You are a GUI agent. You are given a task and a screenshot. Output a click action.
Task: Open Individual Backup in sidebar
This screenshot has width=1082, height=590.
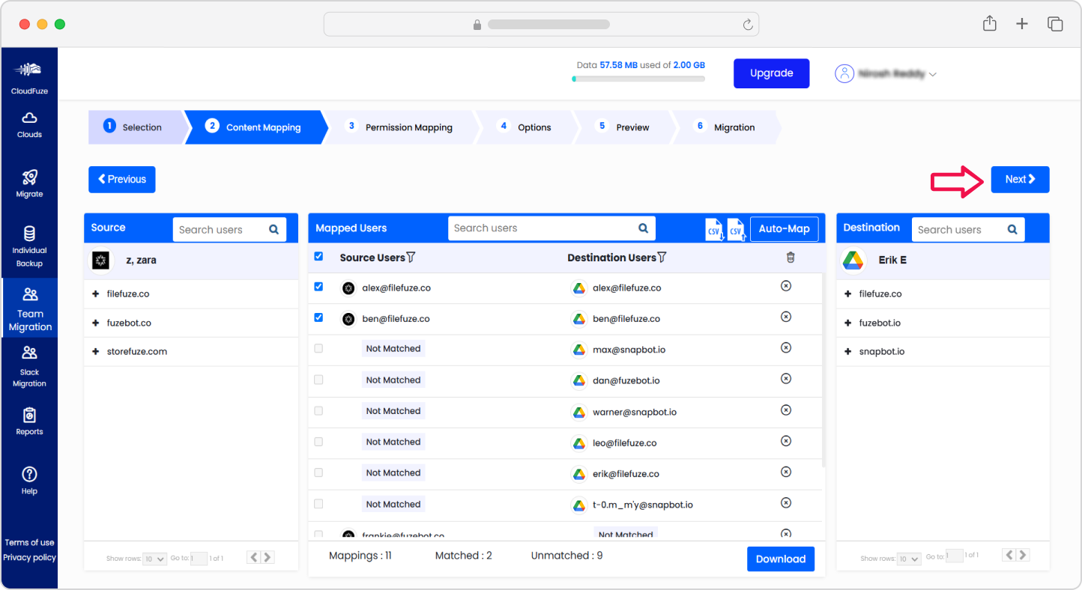(29, 246)
